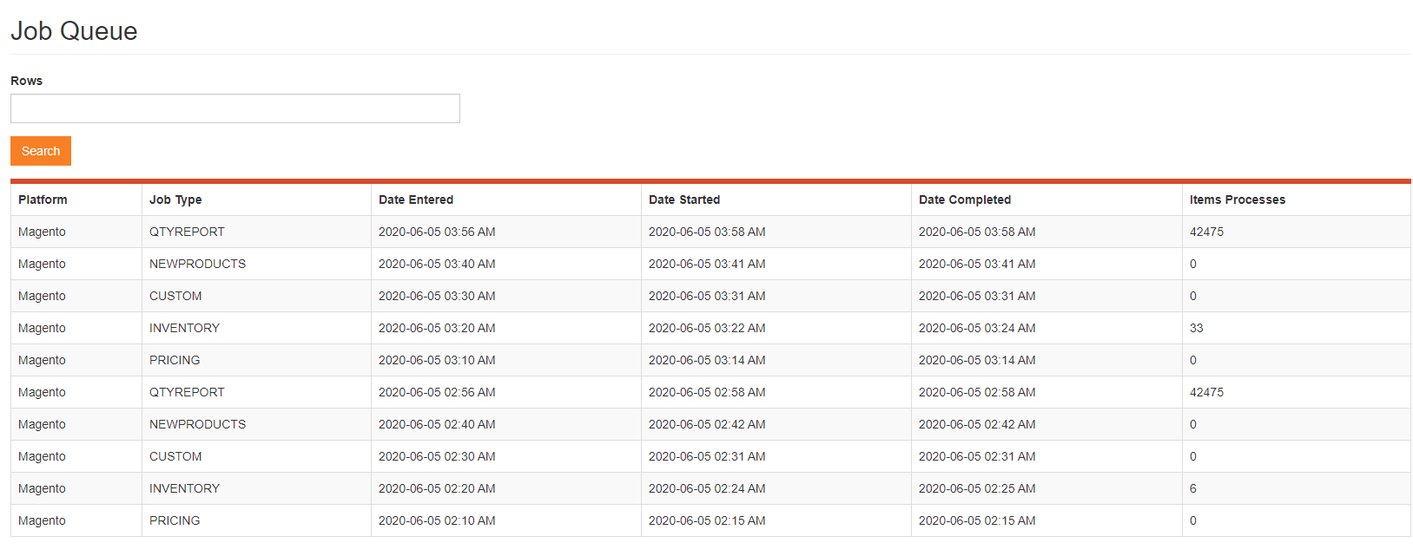Click the Job Type column header
Image resolution: width=1413 pixels, height=556 pixels.
(x=175, y=200)
